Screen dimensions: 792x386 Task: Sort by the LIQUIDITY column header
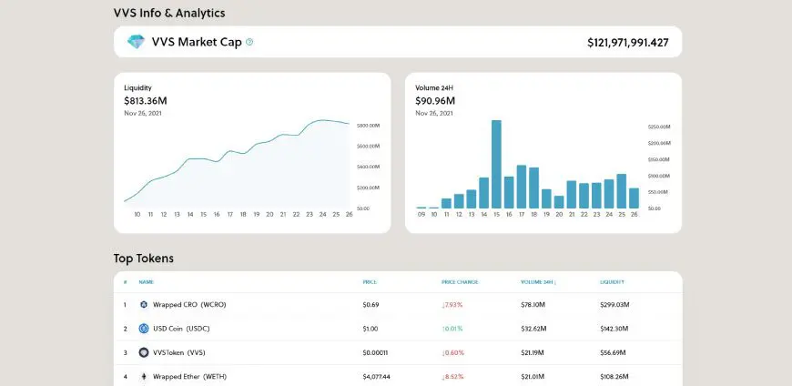click(612, 282)
